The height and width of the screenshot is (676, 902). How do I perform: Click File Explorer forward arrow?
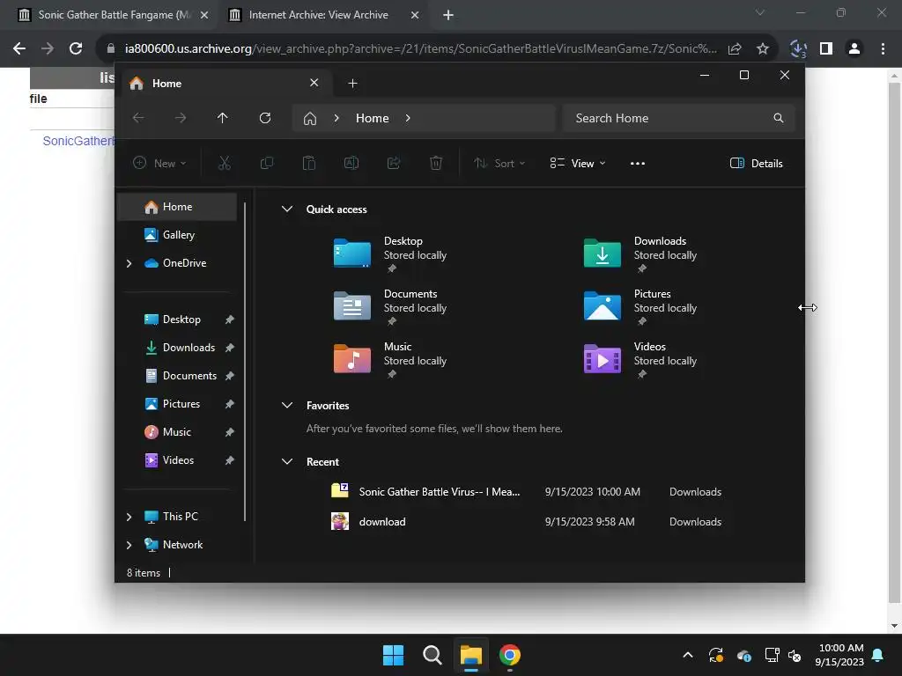point(181,118)
